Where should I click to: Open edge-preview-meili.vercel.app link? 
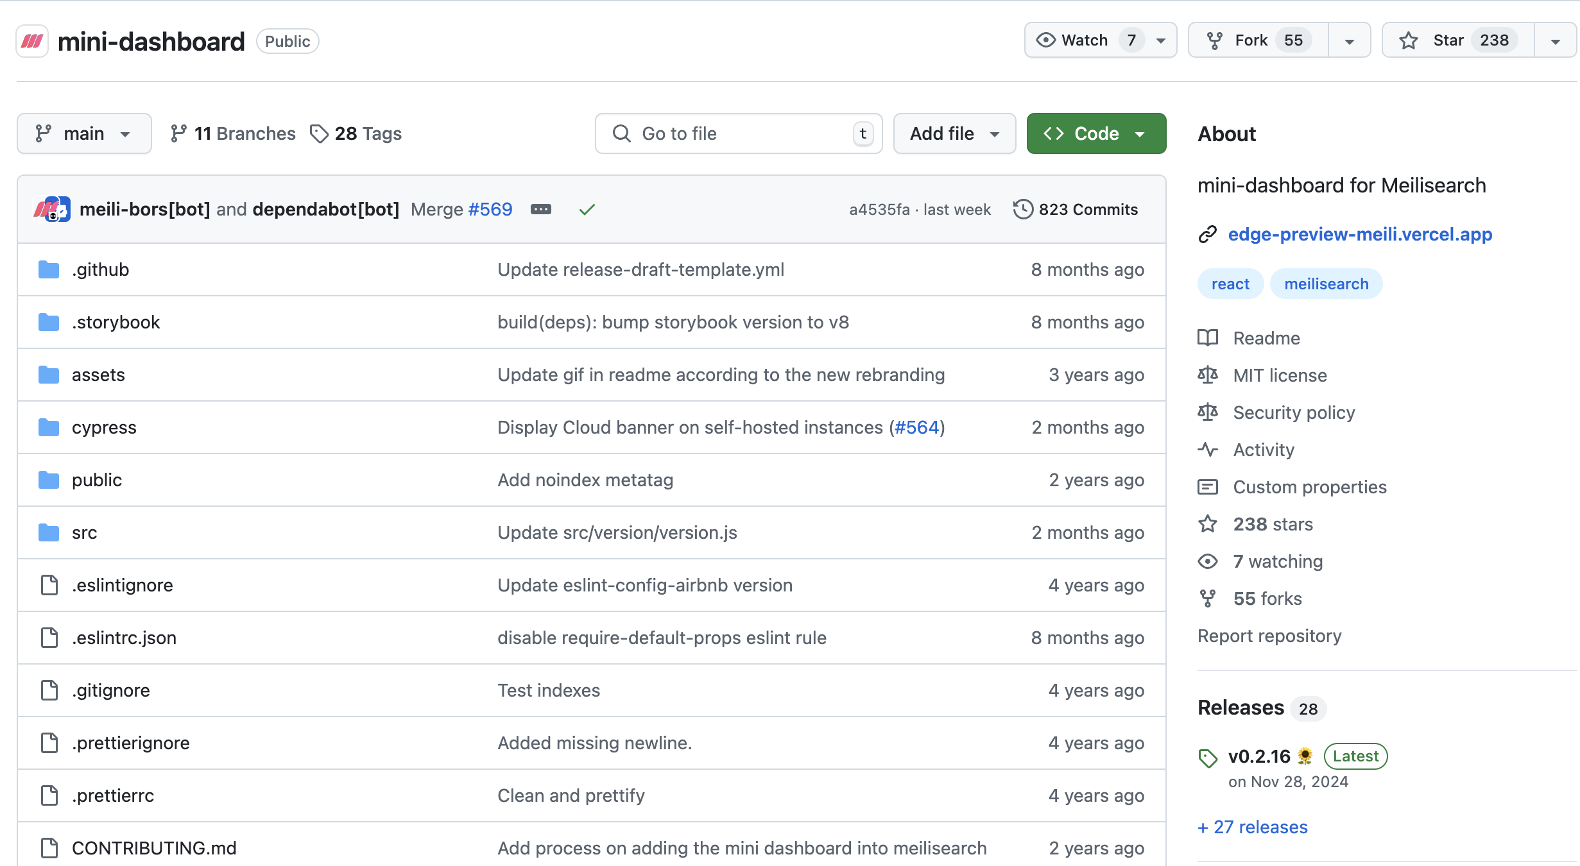click(1360, 234)
